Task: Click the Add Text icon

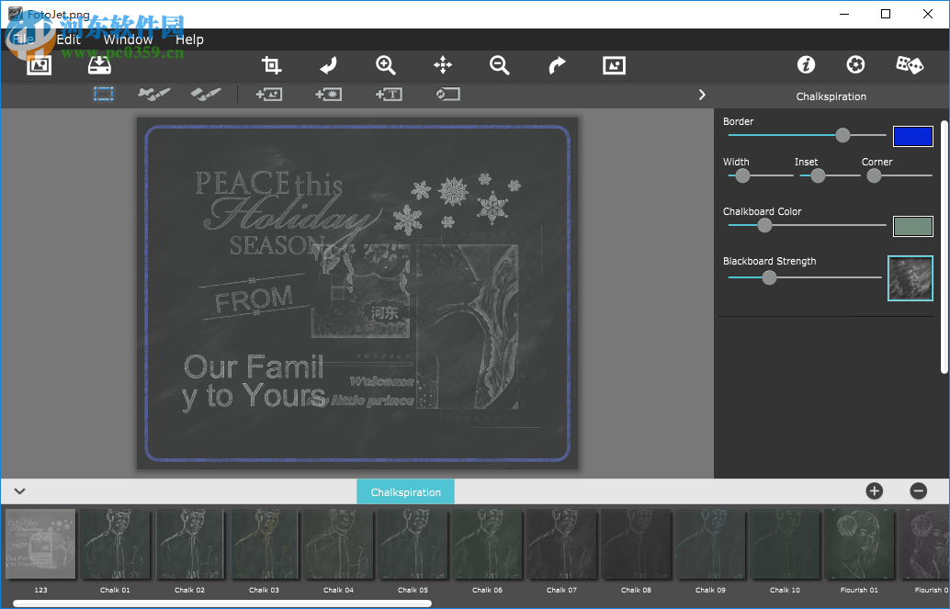Action: pyautogui.click(x=388, y=94)
